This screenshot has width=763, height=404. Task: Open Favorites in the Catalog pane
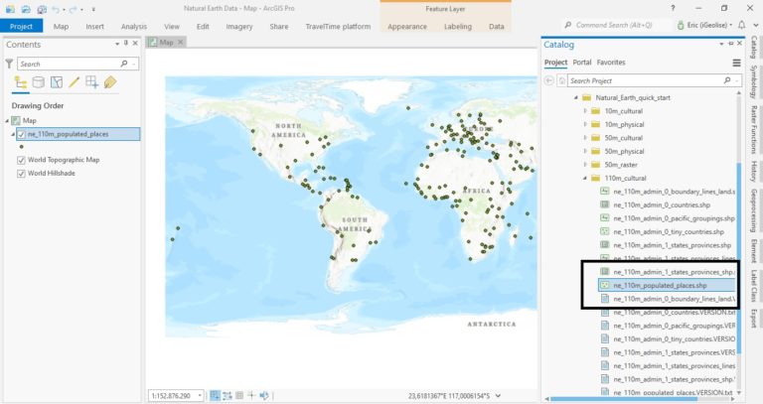[611, 63]
